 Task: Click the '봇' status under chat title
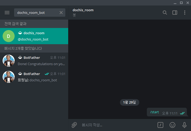pyautogui.click(x=74, y=15)
